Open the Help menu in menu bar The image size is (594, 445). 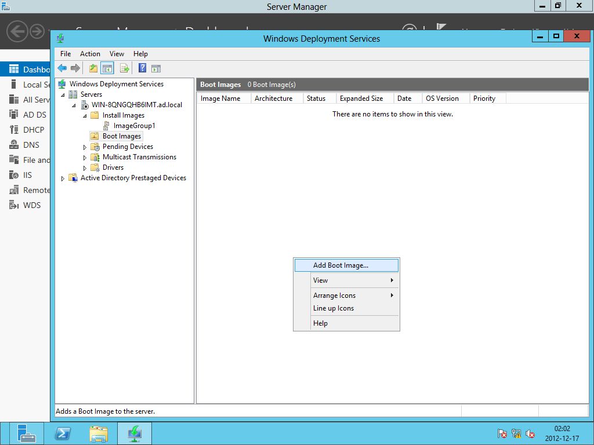[140, 54]
